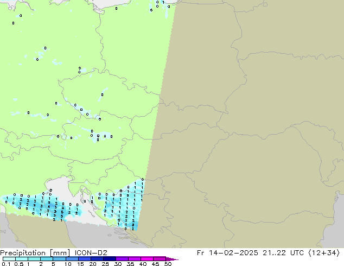Click the '(12+34)' forecast offset text
Screen dimensions: 344x266
tap(324, 252)
